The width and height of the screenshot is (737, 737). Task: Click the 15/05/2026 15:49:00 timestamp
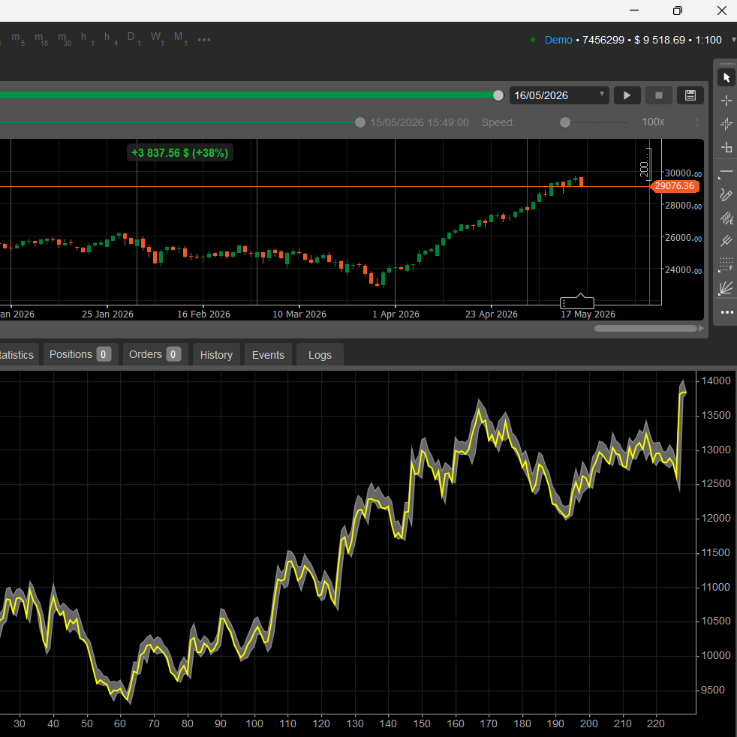pyautogui.click(x=420, y=122)
